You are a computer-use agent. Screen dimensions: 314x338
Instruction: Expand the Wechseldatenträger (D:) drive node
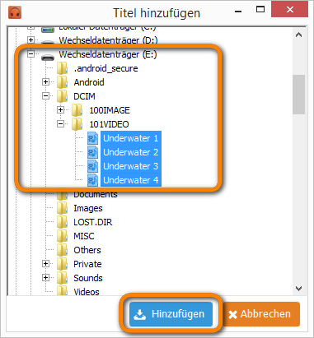tap(31, 40)
